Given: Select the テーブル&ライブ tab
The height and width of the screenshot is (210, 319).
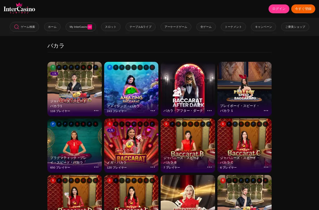Looking at the screenshot, I should click(140, 27).
